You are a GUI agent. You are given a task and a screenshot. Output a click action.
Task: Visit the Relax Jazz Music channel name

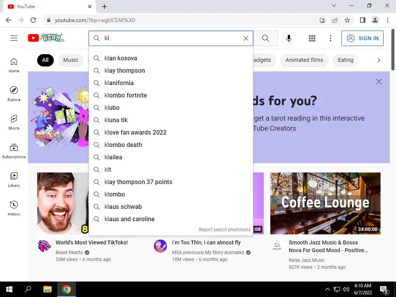click(x=307, y=260)
